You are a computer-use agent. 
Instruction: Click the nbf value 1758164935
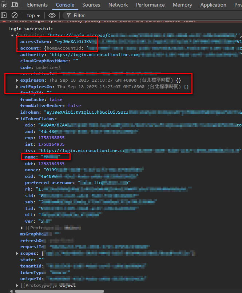click(51, 164)
